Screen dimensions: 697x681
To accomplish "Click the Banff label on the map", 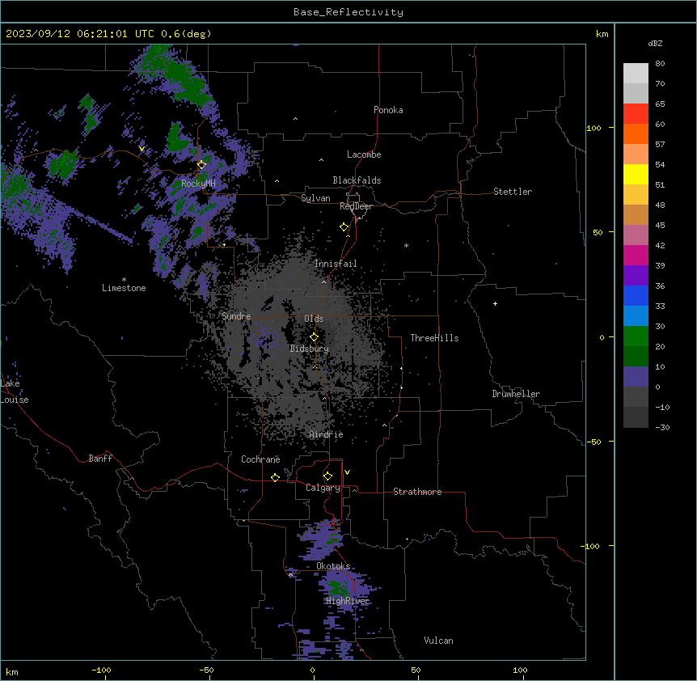I will coord(100,459).
